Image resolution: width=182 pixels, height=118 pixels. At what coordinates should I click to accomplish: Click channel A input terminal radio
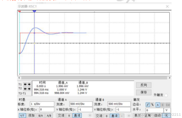[90, 115]
